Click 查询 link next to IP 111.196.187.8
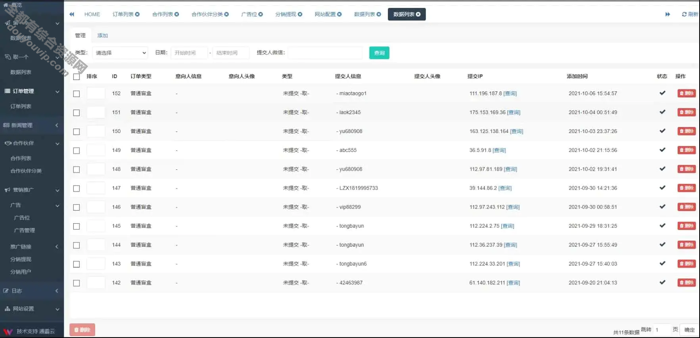The image size is (700, 338). tap(510, 93)
